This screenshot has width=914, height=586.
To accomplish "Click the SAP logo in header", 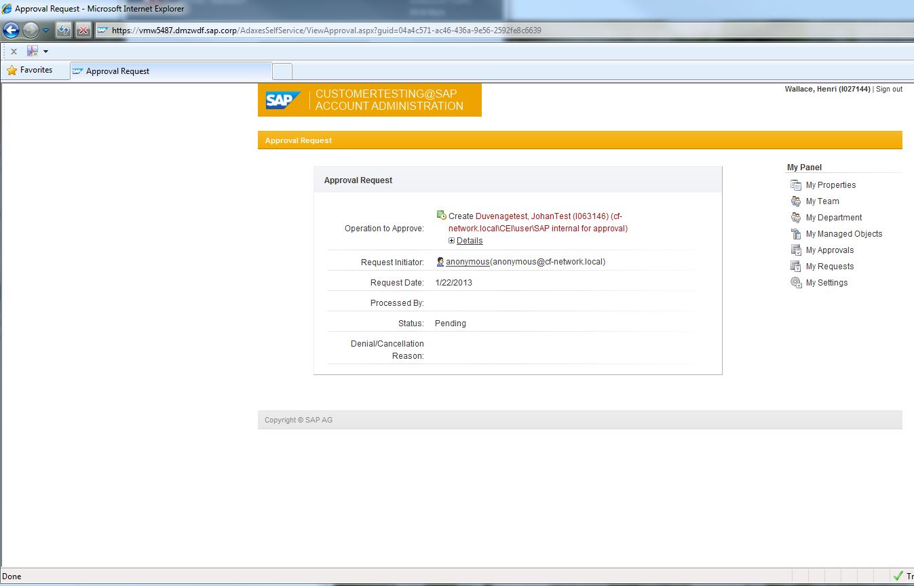I will (283, 100).
